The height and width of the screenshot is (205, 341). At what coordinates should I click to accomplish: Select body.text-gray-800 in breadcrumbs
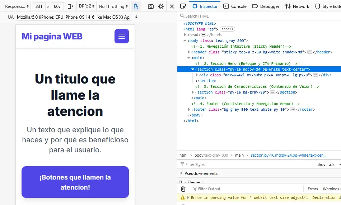[211, 155]
